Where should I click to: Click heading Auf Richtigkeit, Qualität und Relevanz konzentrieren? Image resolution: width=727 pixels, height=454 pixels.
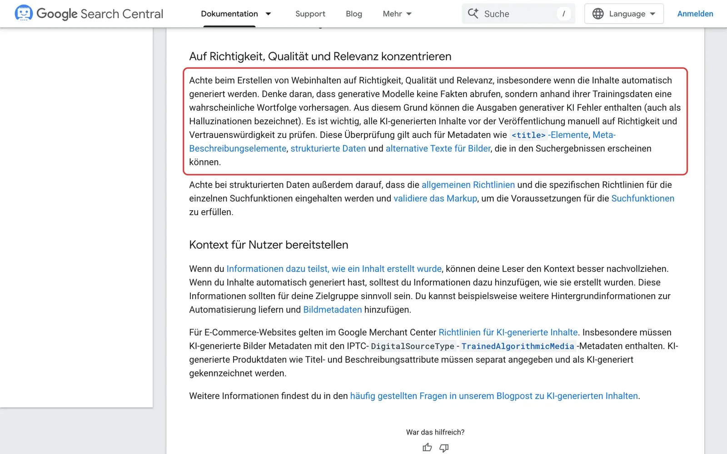(320, 56)
